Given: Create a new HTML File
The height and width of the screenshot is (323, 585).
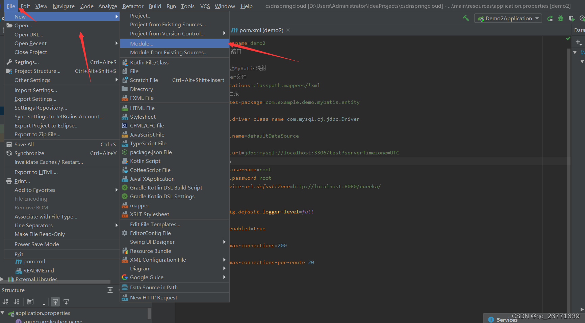Looking at the screenshot, I should (x=175, y=108).
